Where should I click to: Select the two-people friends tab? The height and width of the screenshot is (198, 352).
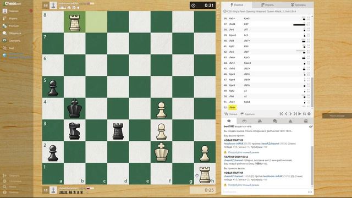pyautogui.click(x=260, y=121)
